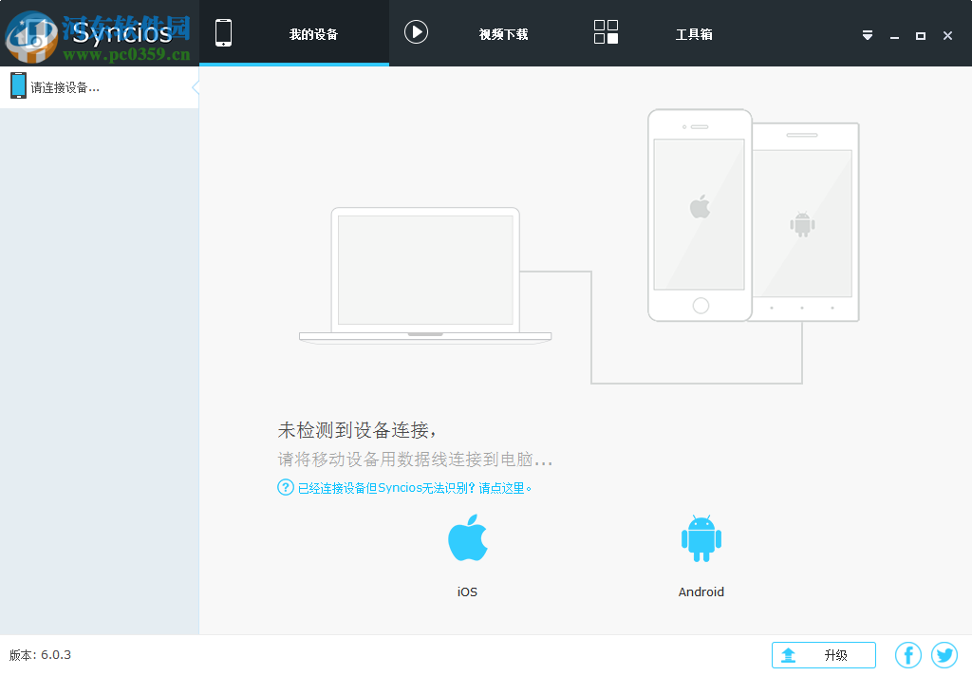Click the grid icon beside 工具箱
Image resolution: width=972 pixels, height=676 pixels.
click(x=605, y=31)
